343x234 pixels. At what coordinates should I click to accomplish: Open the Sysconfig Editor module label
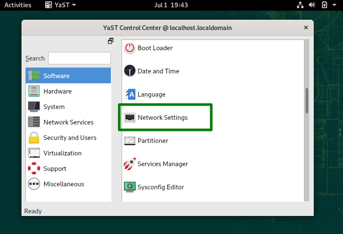point(161,187)
